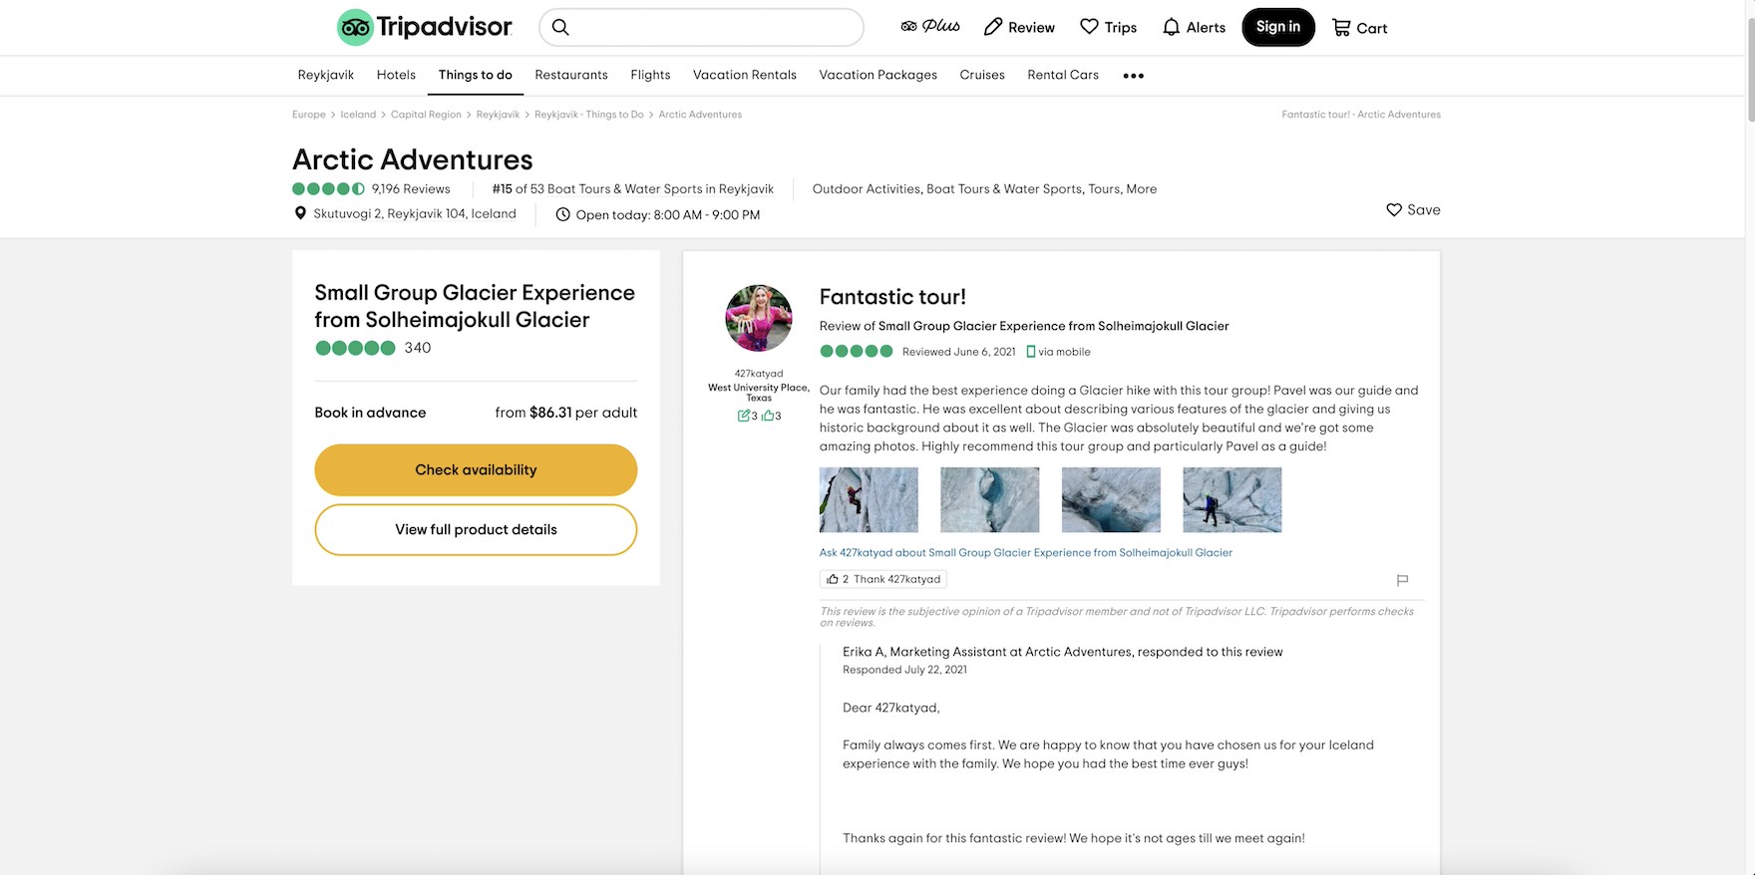The image size is (1755, 875).
Task: Click View full product details
Action: click(476, 530)
